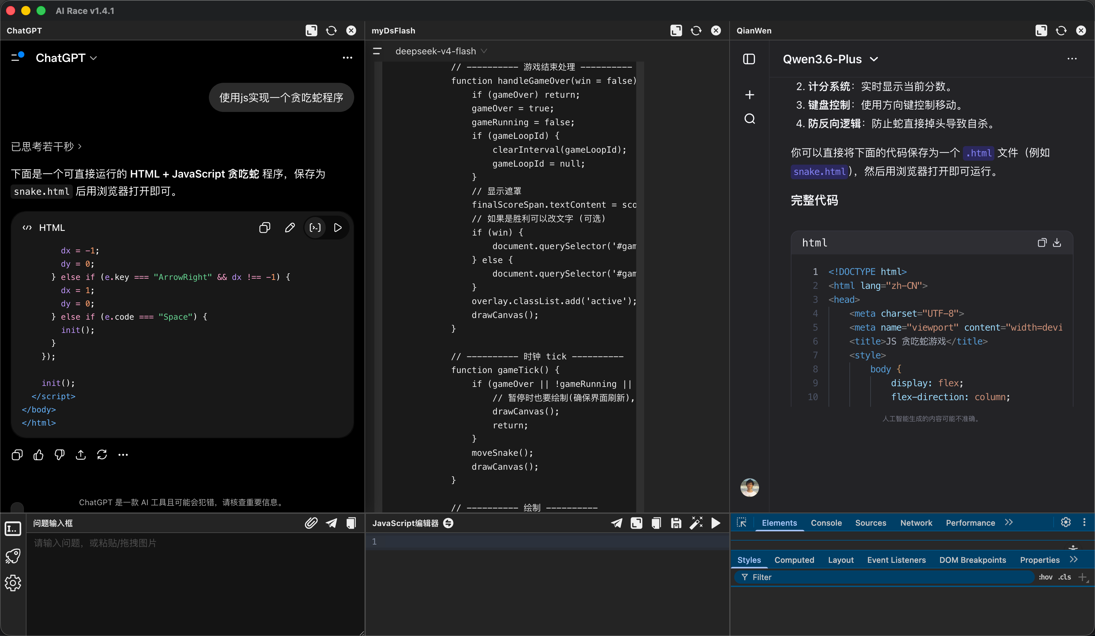Send the JavaScript editor content

coord(617,523)
